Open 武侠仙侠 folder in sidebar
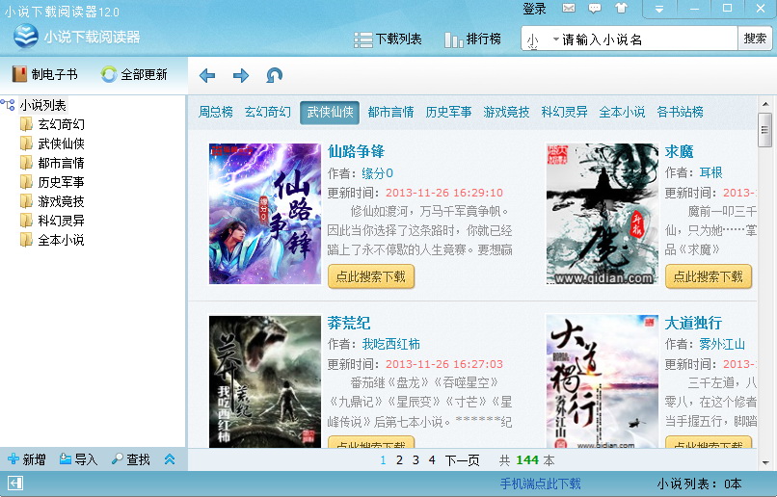 point(61,144)
